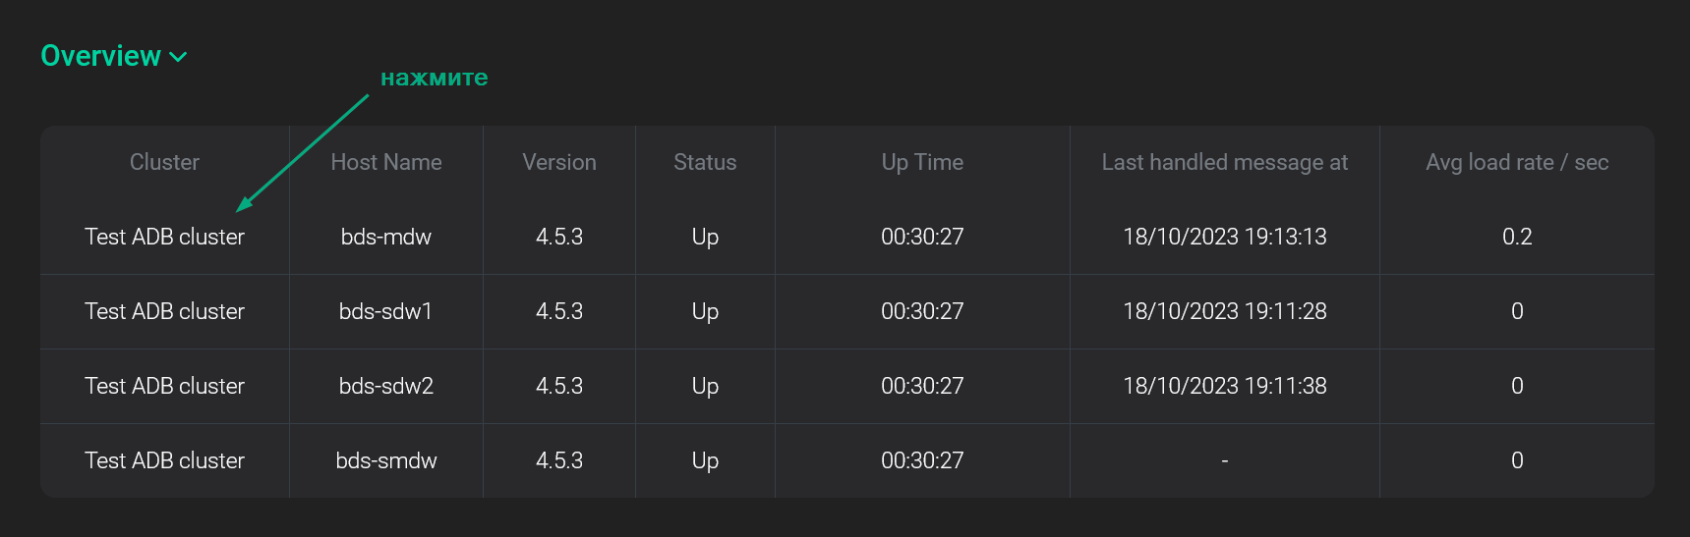Click the Version column header

559,162
